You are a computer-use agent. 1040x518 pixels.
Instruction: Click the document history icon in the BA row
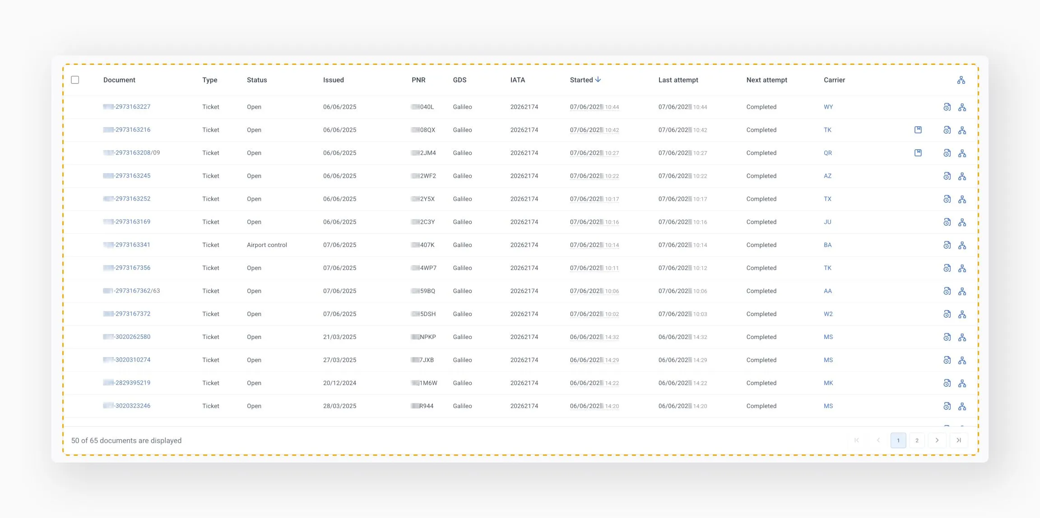coord(947,245)
